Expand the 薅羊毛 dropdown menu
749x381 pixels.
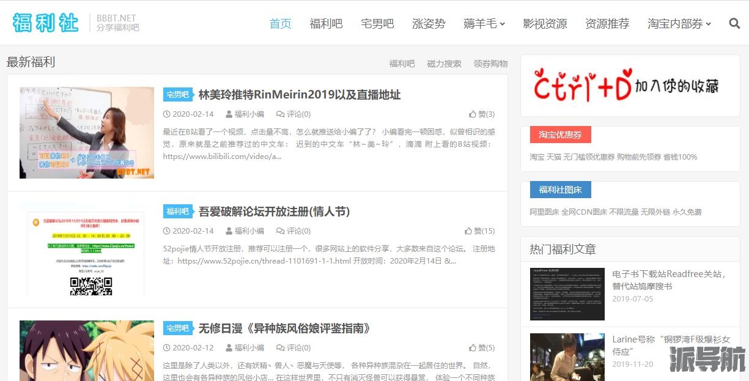coord(484,24)
